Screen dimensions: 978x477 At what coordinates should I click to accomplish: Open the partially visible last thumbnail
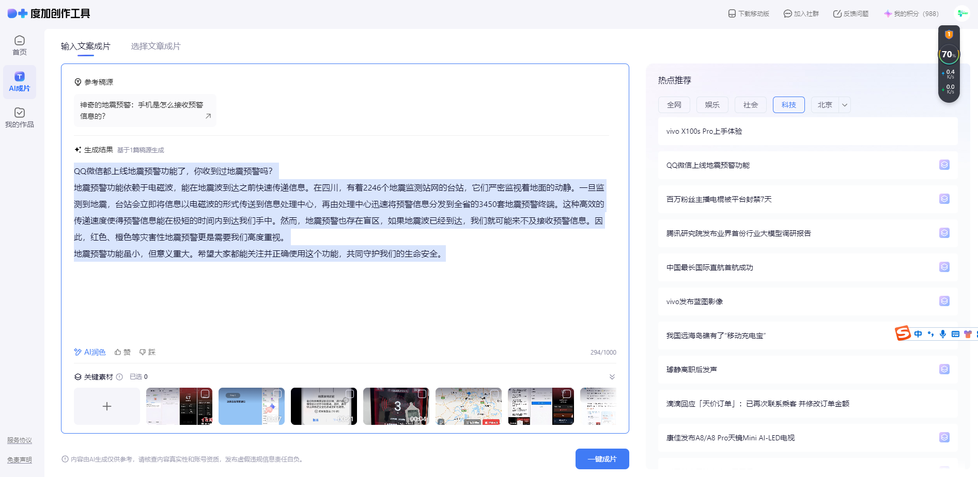[x=598, y=406]
